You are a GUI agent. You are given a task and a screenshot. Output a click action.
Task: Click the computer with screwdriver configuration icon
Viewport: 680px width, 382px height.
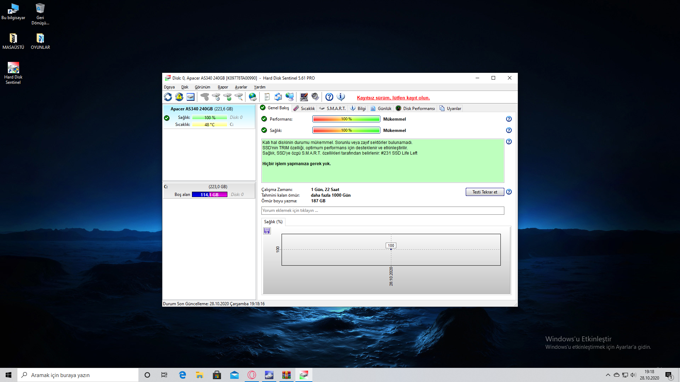point(304,97)
